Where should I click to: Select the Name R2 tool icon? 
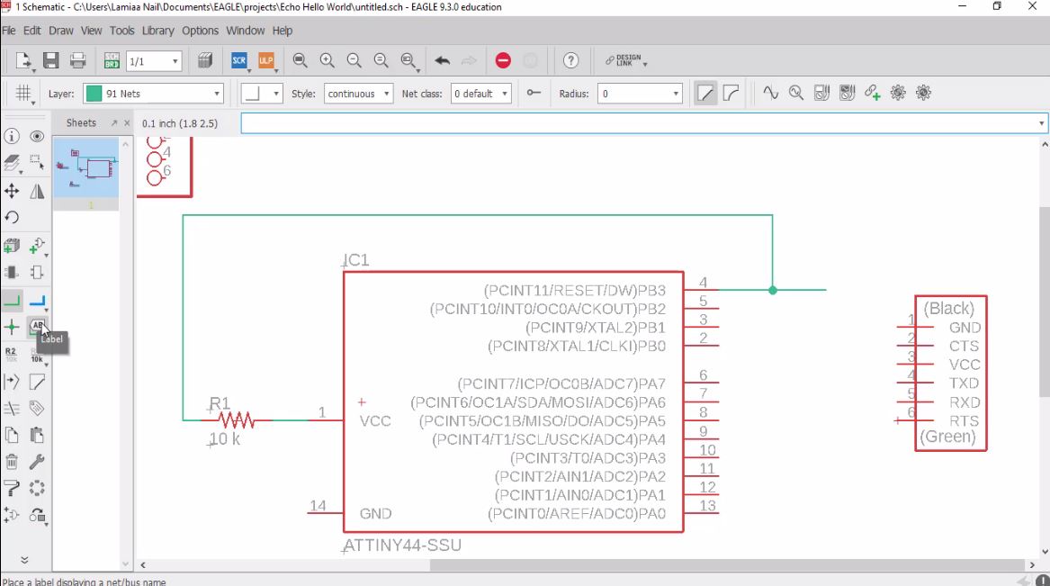click(12, 355)
